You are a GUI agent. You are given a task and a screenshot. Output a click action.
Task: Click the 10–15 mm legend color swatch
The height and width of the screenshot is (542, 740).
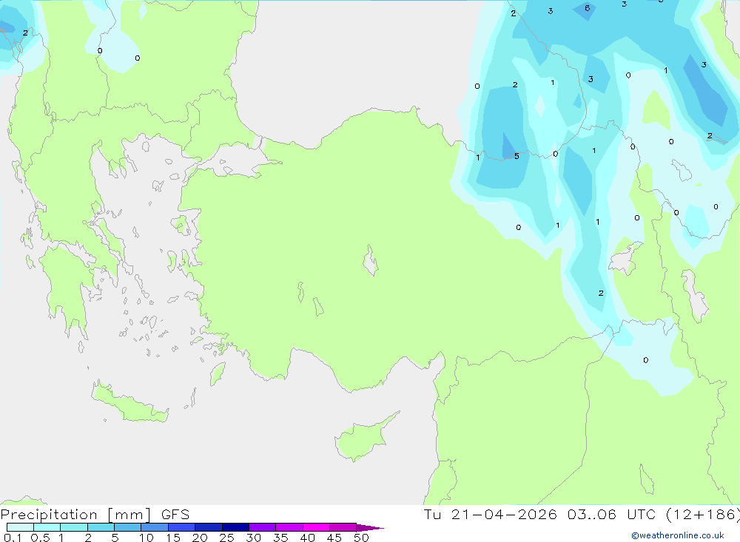click(x=155, y=527)
